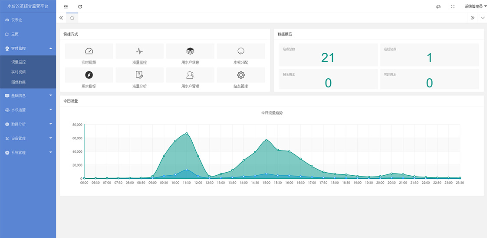Open the 系统管理员 user dropdown
487x238 pixels.
tap(475, 6)
